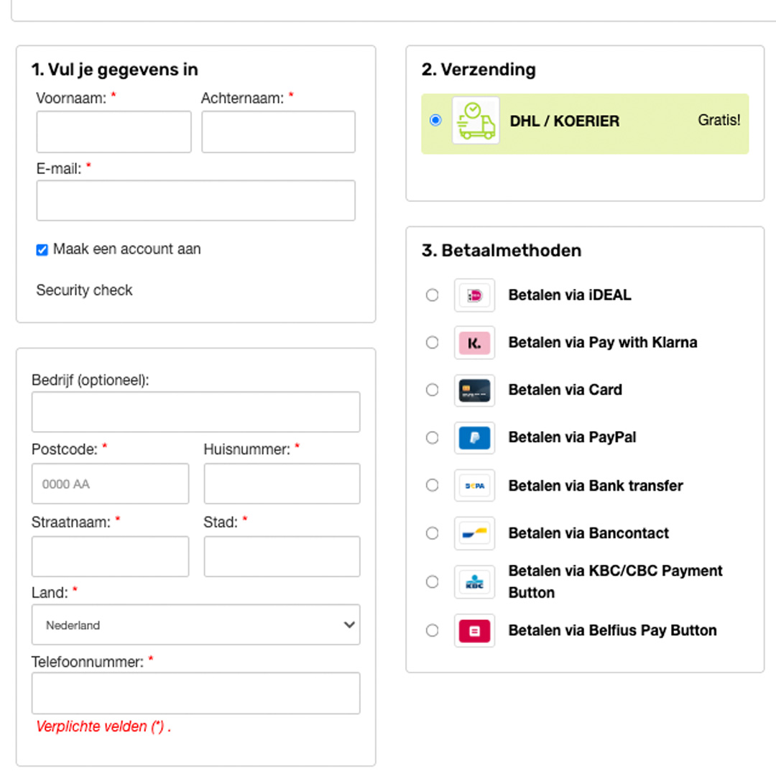Click the pink Klarna logo icon
The width and height of the screenshot is (776, 776).
pyautogui.click(x=474, y=343)
